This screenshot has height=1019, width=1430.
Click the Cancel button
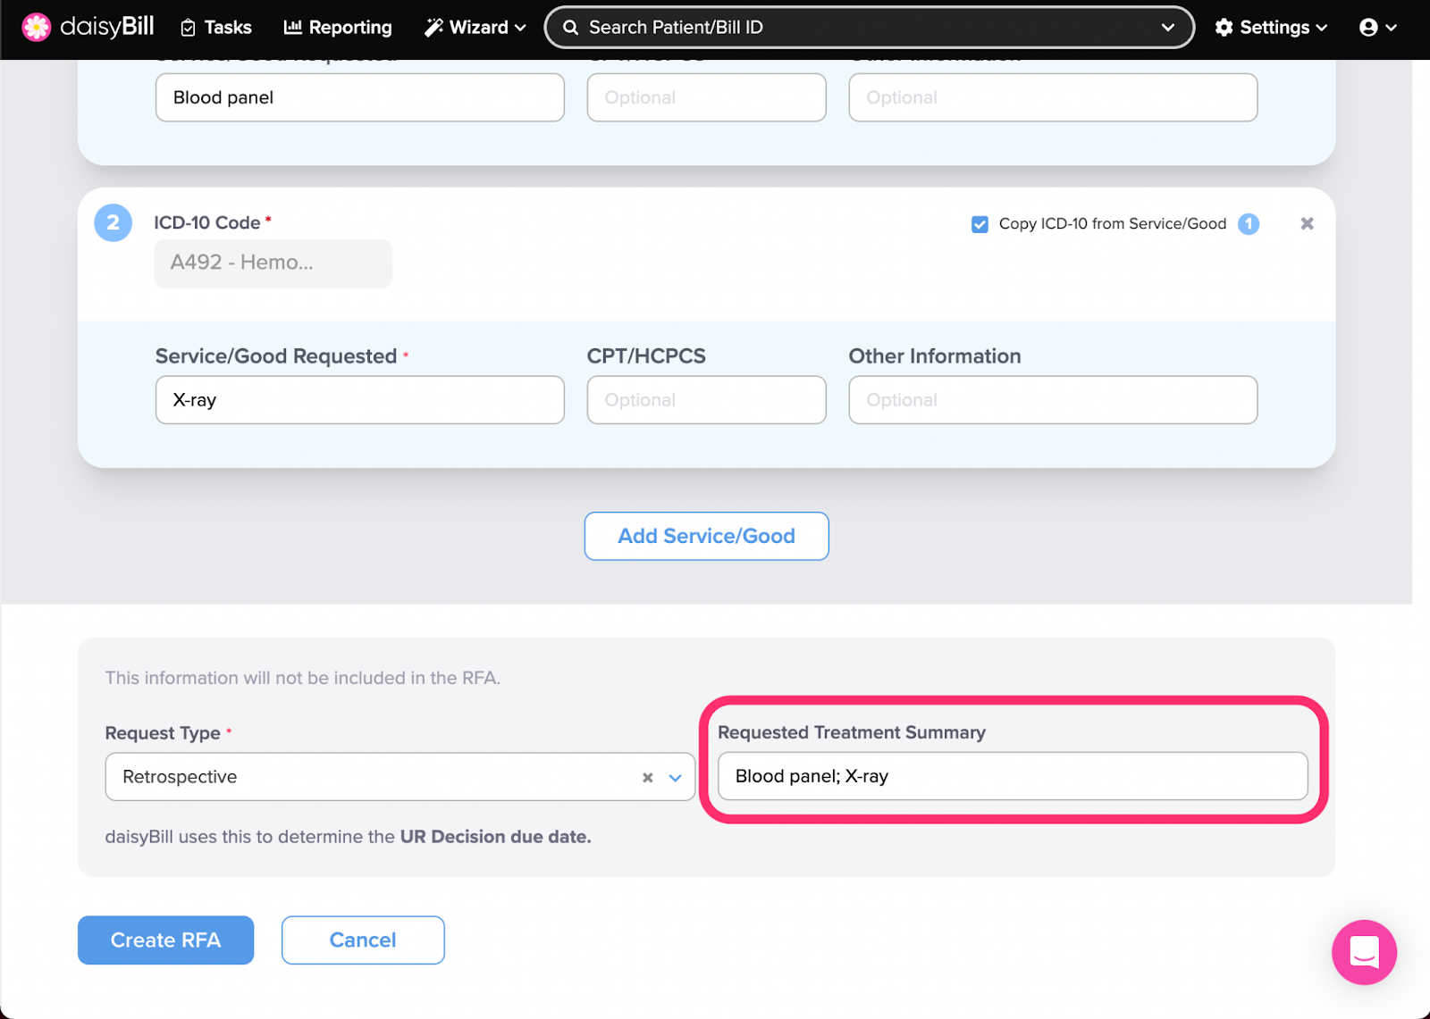point(363,940)
